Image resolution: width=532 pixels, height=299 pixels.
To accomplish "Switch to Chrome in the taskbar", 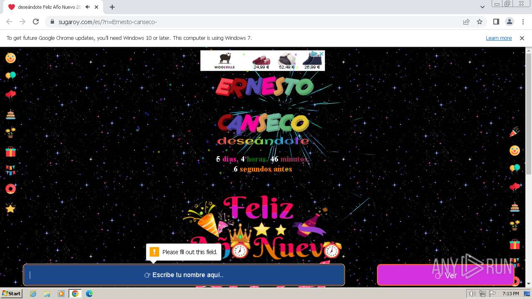I will [75, 294].
